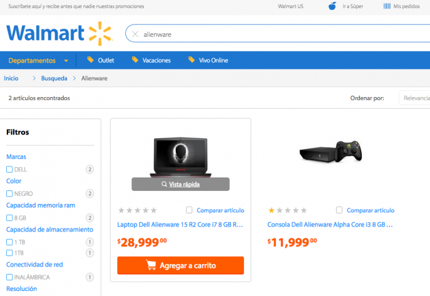Screen dimensions: 430x296
Task: Click the Mis pedidos barcode icon
Action: pos(387,6)
